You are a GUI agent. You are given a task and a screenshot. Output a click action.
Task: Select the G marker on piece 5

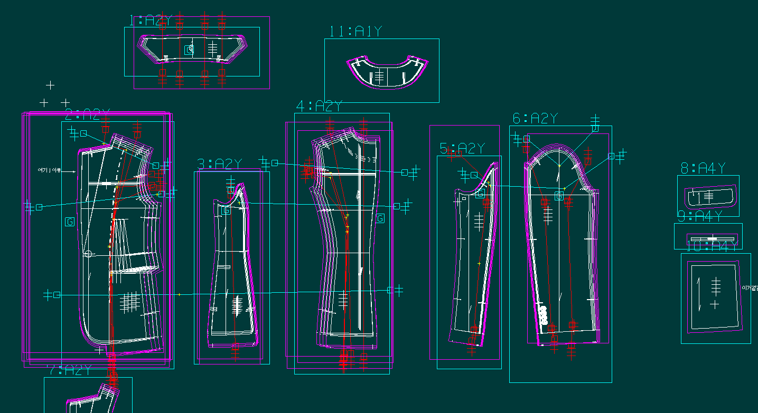(x=481, y=194)
